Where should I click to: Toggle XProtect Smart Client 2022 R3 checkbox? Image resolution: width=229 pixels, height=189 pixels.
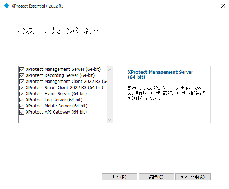pos(22,88)
